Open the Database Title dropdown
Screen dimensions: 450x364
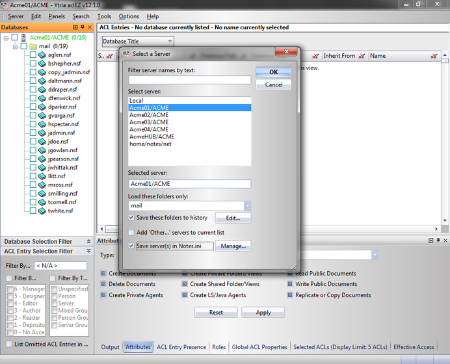tap(170, 42)
